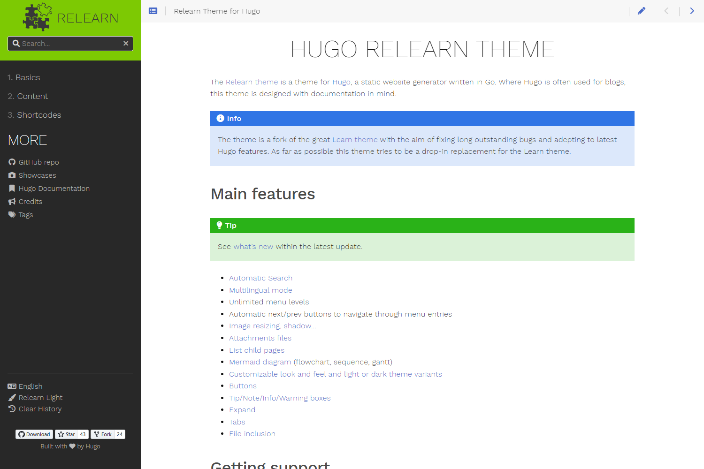Go to next page via right arrow icon
704x469 pixels.
pyautogui.click(x=692, y=10)
